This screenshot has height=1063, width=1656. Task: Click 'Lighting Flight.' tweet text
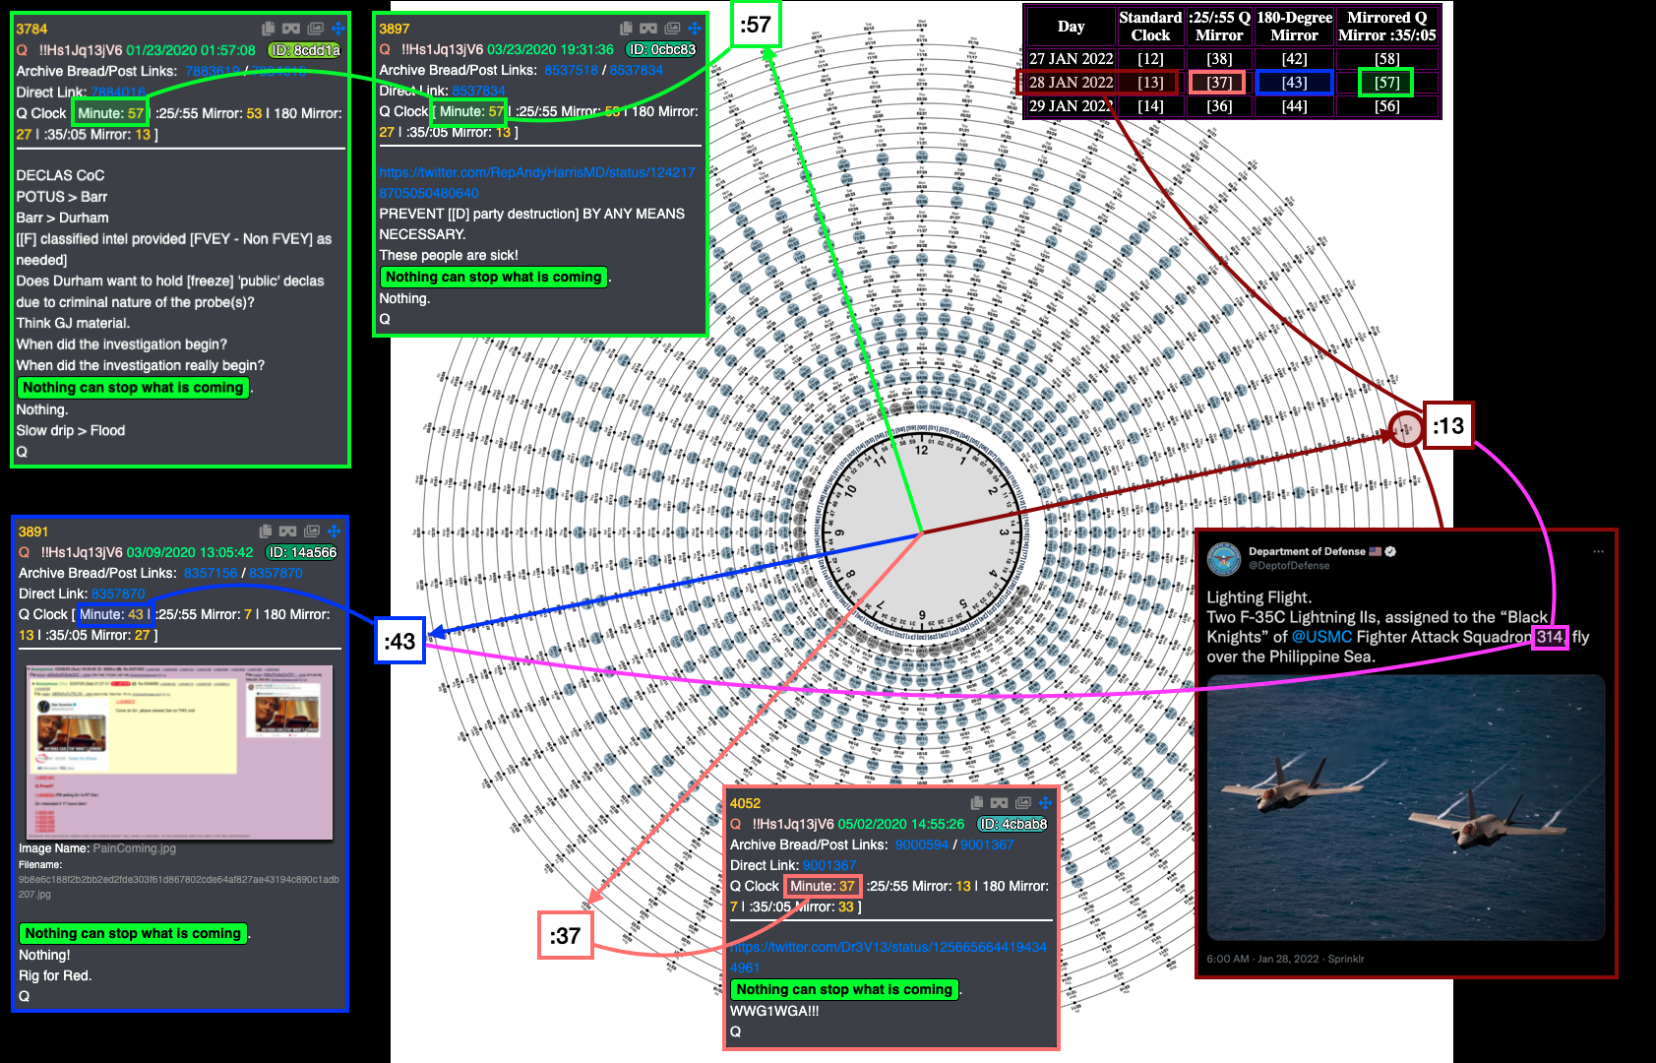click(x=1258, y=597)
